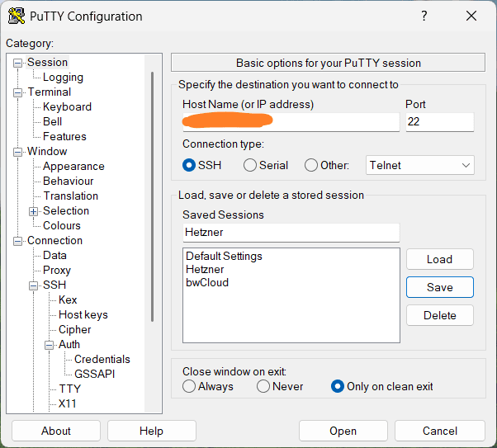Open the Connection category
This screenshot has width=497, height=448.
point(54,240)
